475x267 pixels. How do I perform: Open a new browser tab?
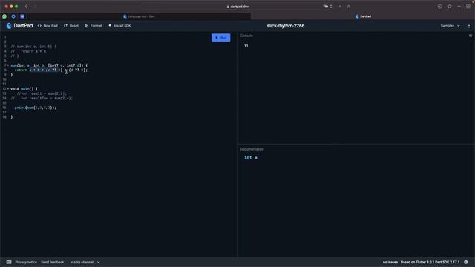tap(459, 7)
